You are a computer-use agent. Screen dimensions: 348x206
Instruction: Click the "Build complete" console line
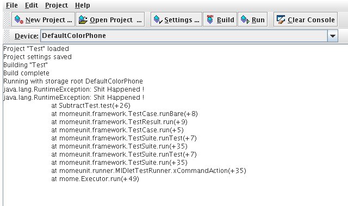[27, 73]
